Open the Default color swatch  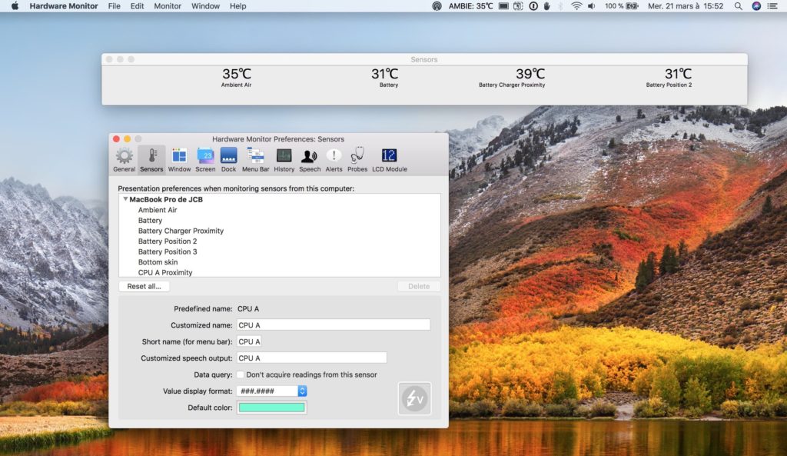point(271,408)
